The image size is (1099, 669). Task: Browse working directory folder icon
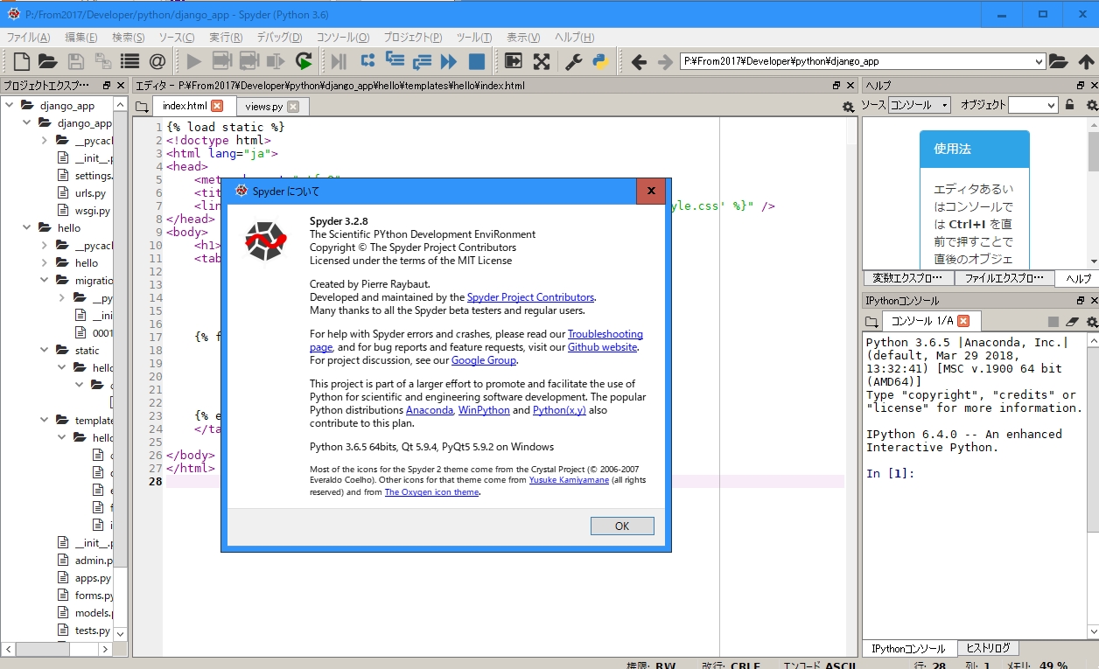pos(1059,61)
